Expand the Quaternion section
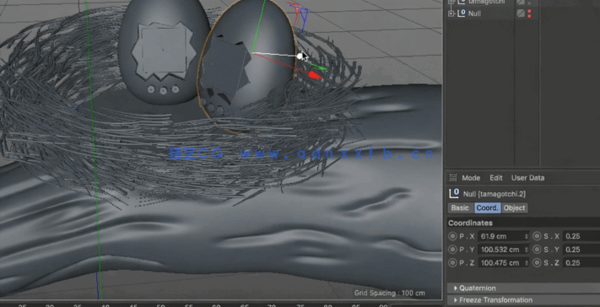Viewport: 600px width, 307px height. pyautogui.click(x=523, y=288)
